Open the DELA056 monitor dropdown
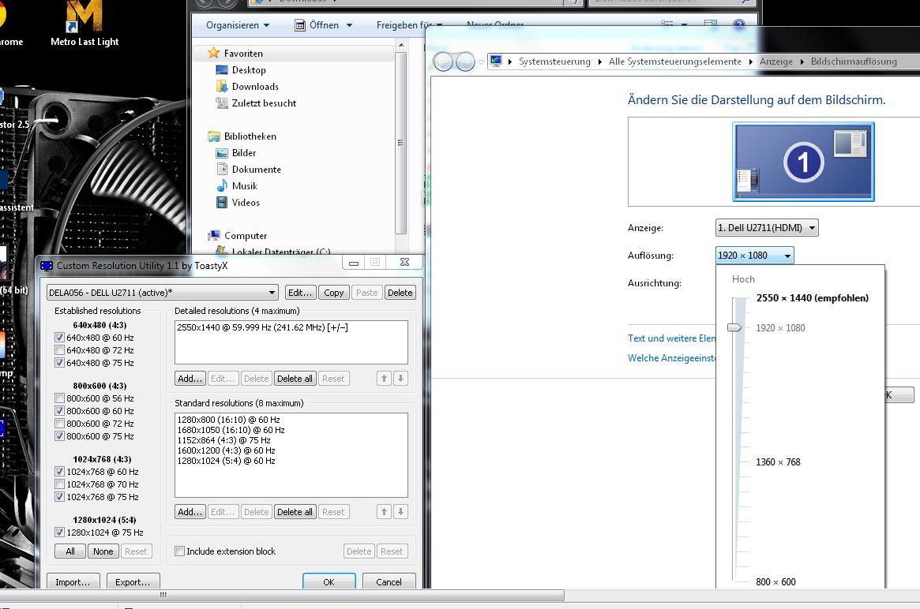Image resolution: width=920 pixels, height=609 pixels. [163, 293]
